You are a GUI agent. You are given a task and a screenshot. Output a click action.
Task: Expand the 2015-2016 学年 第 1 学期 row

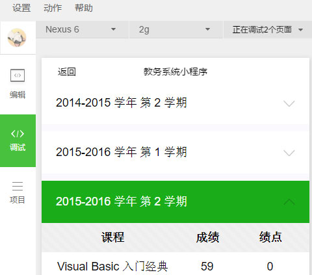[175, 152]
